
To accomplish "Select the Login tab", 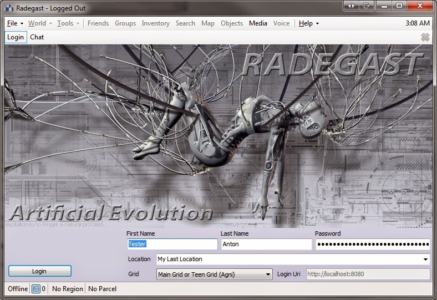I will click(x=16, y=37).
